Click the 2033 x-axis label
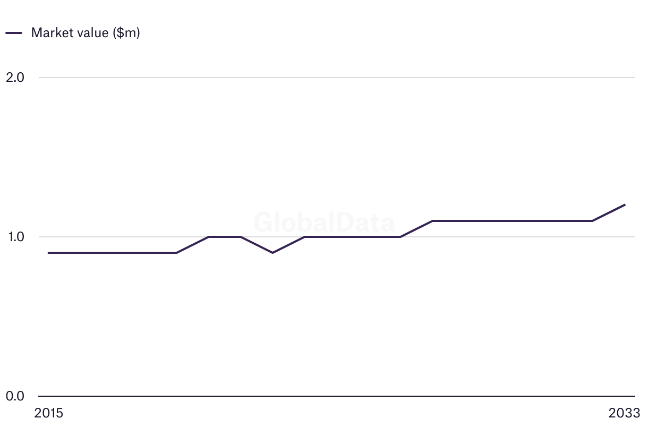This screenshot has width=648, height=444. (x=625, y=413)
